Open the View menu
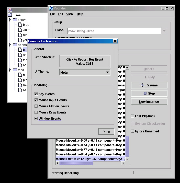This screenshot has height=183, width=180. click(70, 14)
